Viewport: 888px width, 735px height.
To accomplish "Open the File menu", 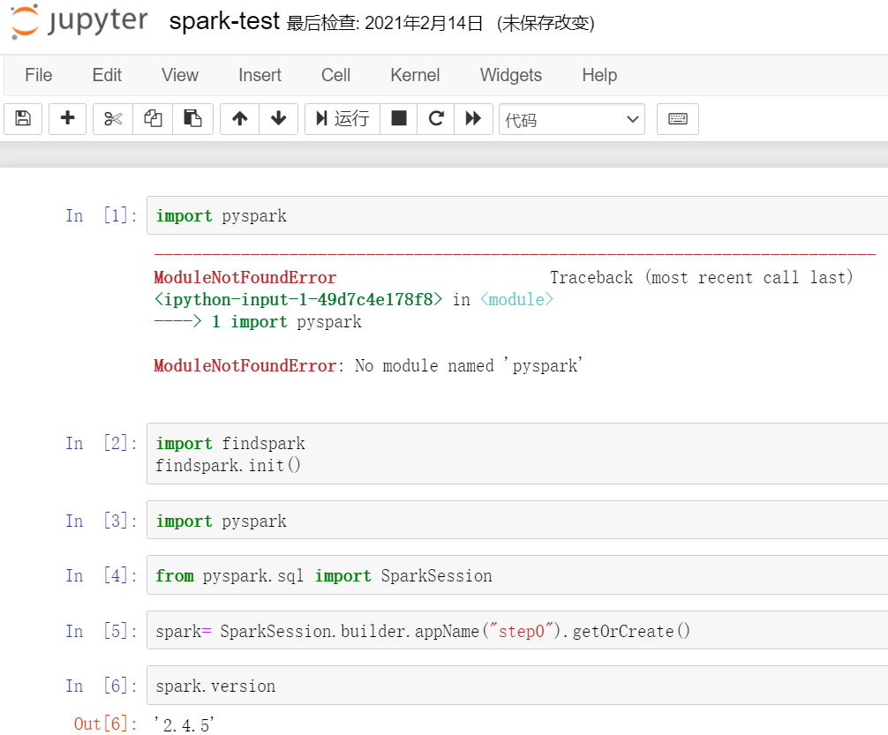I will tap(39, 75).
